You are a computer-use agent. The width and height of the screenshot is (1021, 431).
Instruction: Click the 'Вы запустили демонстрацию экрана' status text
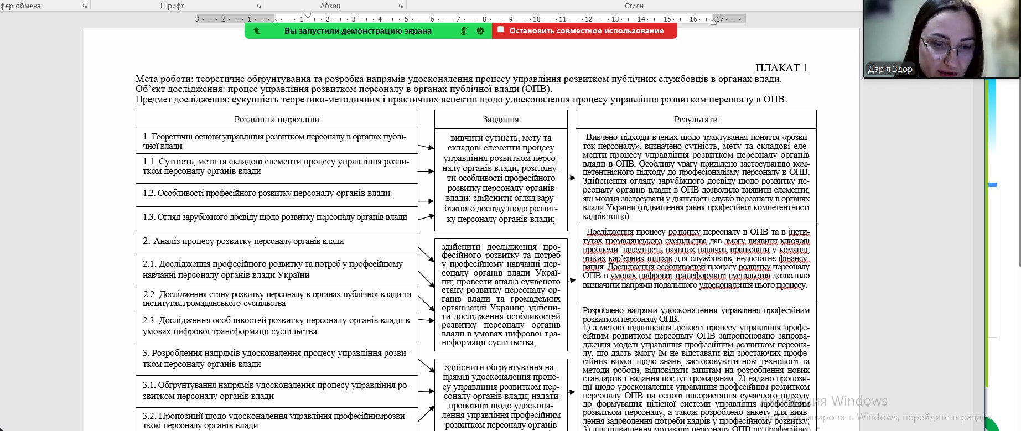click(357, 31)
